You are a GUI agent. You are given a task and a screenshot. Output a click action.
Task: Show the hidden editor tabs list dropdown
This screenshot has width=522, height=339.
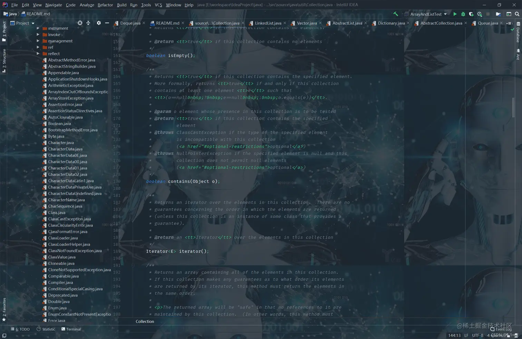click(509, 23)
